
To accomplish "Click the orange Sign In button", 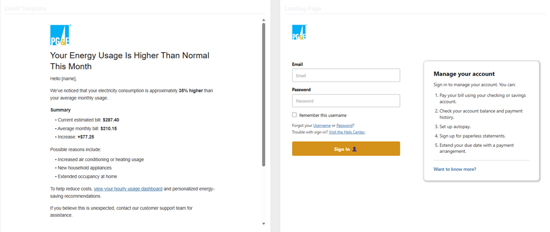I will [x=346, y=148].
